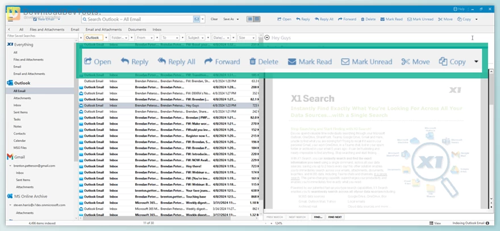Viewport: 500px width, 231px height.
Task: Collapse the brenton.petterson@gmail.com account
Action: (10, 165)
